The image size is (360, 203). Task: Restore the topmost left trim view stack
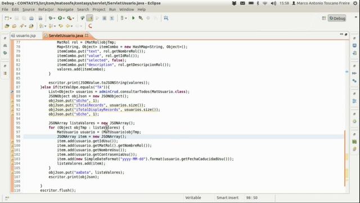coord(5,38)
